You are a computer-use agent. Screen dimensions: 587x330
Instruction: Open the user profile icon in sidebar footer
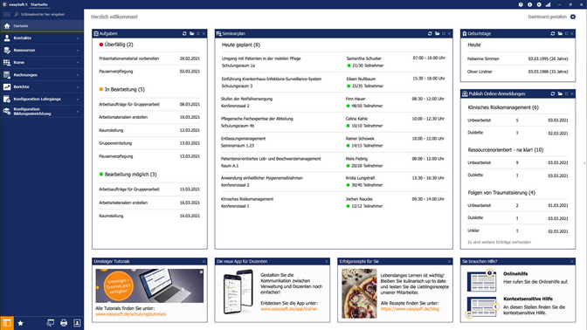click(x=77, y=323)
